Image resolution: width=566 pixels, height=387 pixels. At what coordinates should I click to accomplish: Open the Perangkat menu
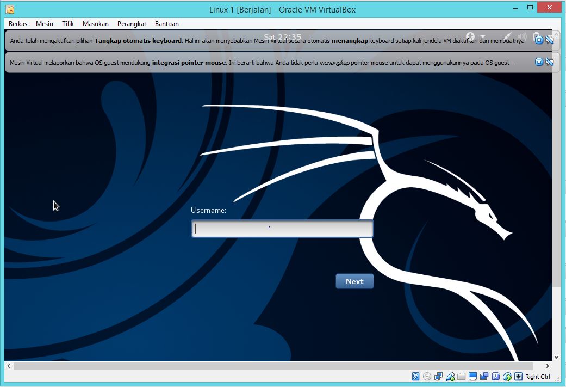click(x=132, y=23)
